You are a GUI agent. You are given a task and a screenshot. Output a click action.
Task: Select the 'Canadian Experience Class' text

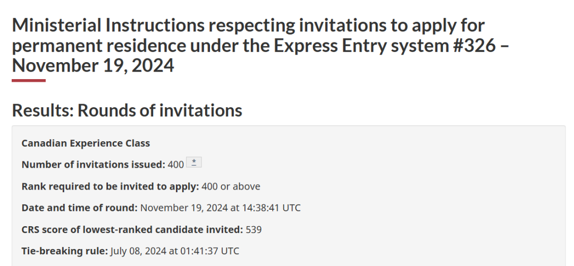click(86, 143)
